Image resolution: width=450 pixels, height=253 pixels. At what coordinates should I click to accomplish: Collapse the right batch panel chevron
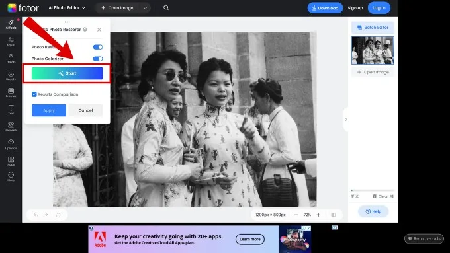[x=346, y=119]
